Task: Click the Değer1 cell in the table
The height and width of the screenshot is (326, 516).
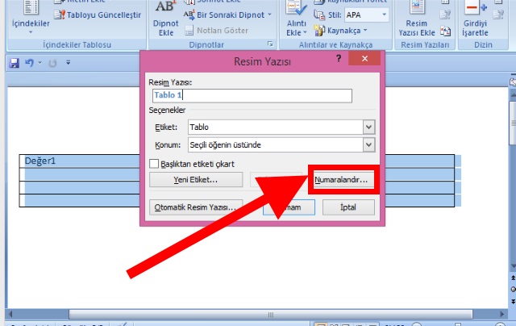Action: tap(40, 161)
